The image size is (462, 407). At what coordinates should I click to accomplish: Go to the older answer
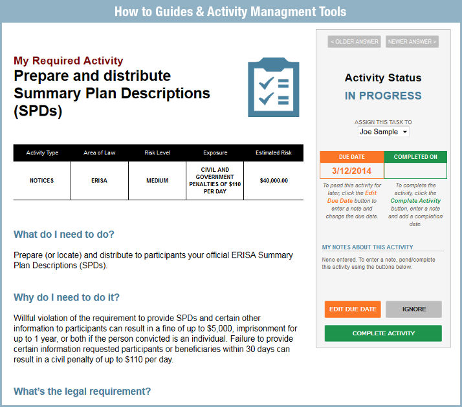coord(354,42)
